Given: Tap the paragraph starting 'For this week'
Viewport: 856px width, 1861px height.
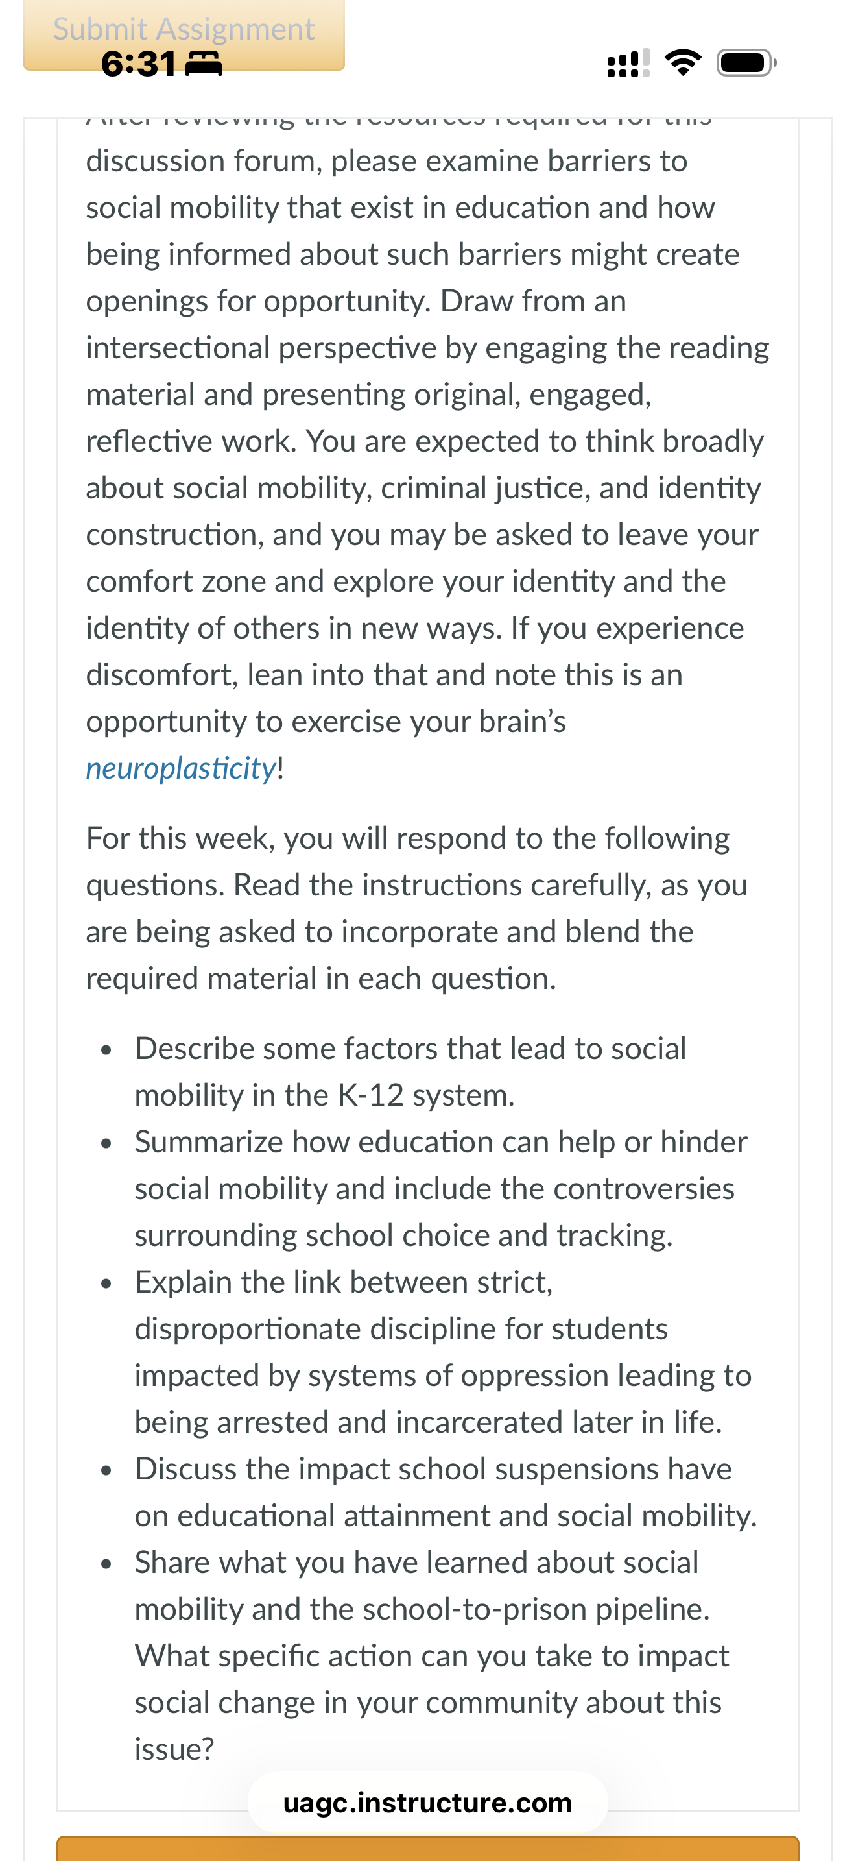Looking at the screenshot, I should [417, 908].
